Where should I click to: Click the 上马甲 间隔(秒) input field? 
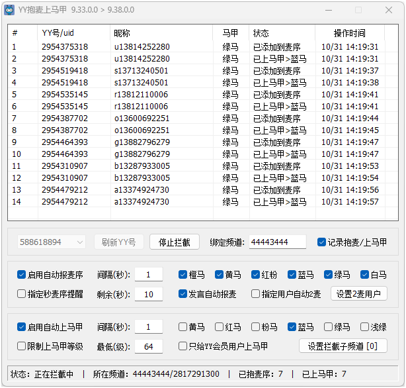click(149, 327)
